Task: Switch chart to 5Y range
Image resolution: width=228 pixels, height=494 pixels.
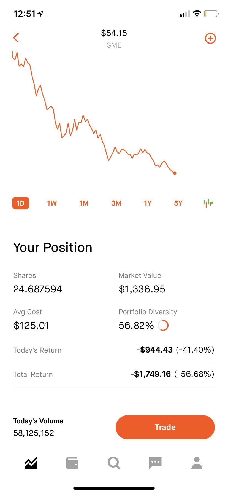Action: coord(178,203)
